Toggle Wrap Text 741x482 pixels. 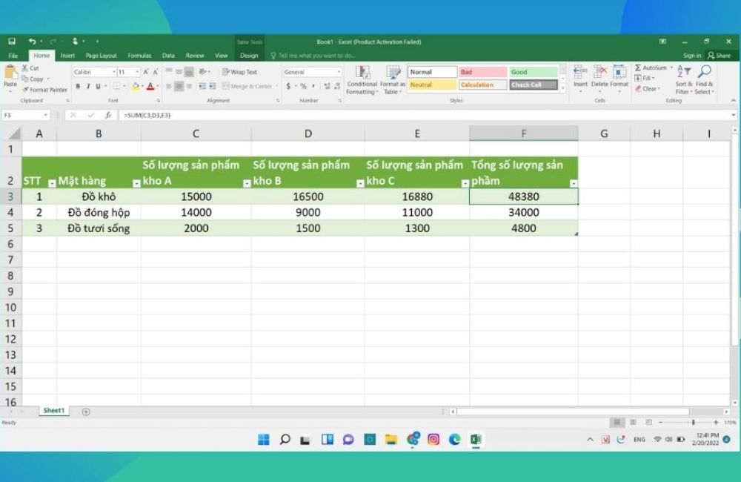(x=239, y=72)
